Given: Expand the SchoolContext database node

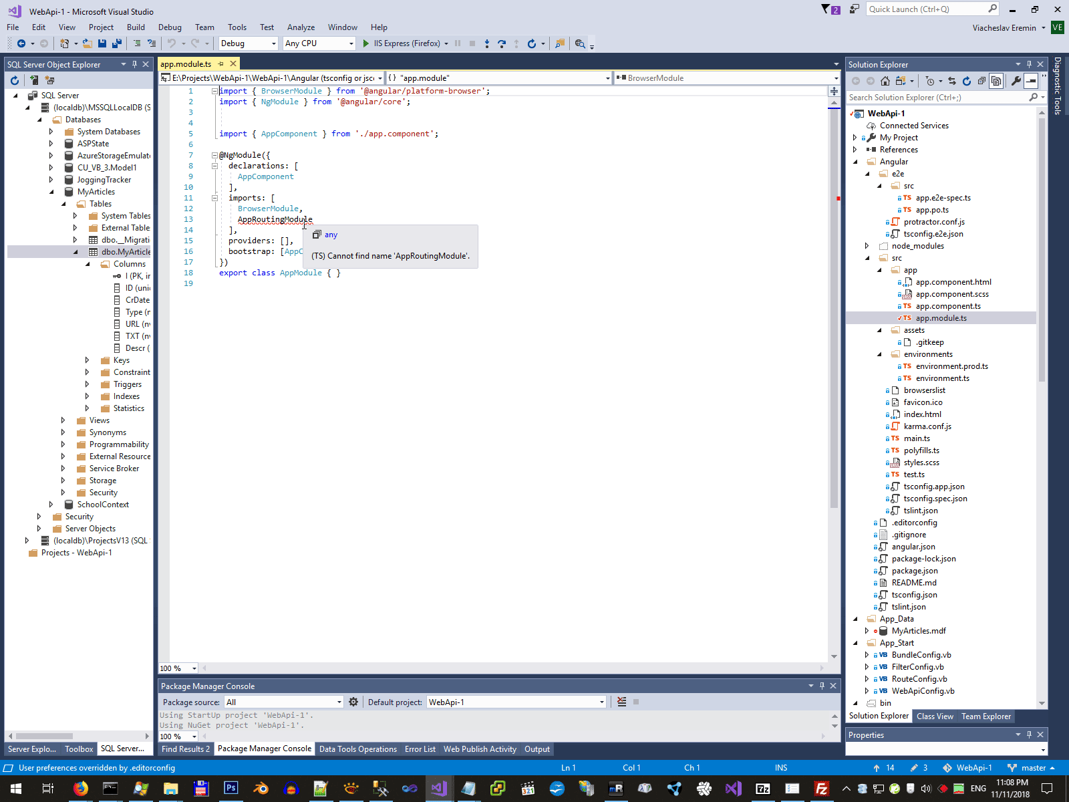Looking at the screenshot, I should [x=51, y=505].
